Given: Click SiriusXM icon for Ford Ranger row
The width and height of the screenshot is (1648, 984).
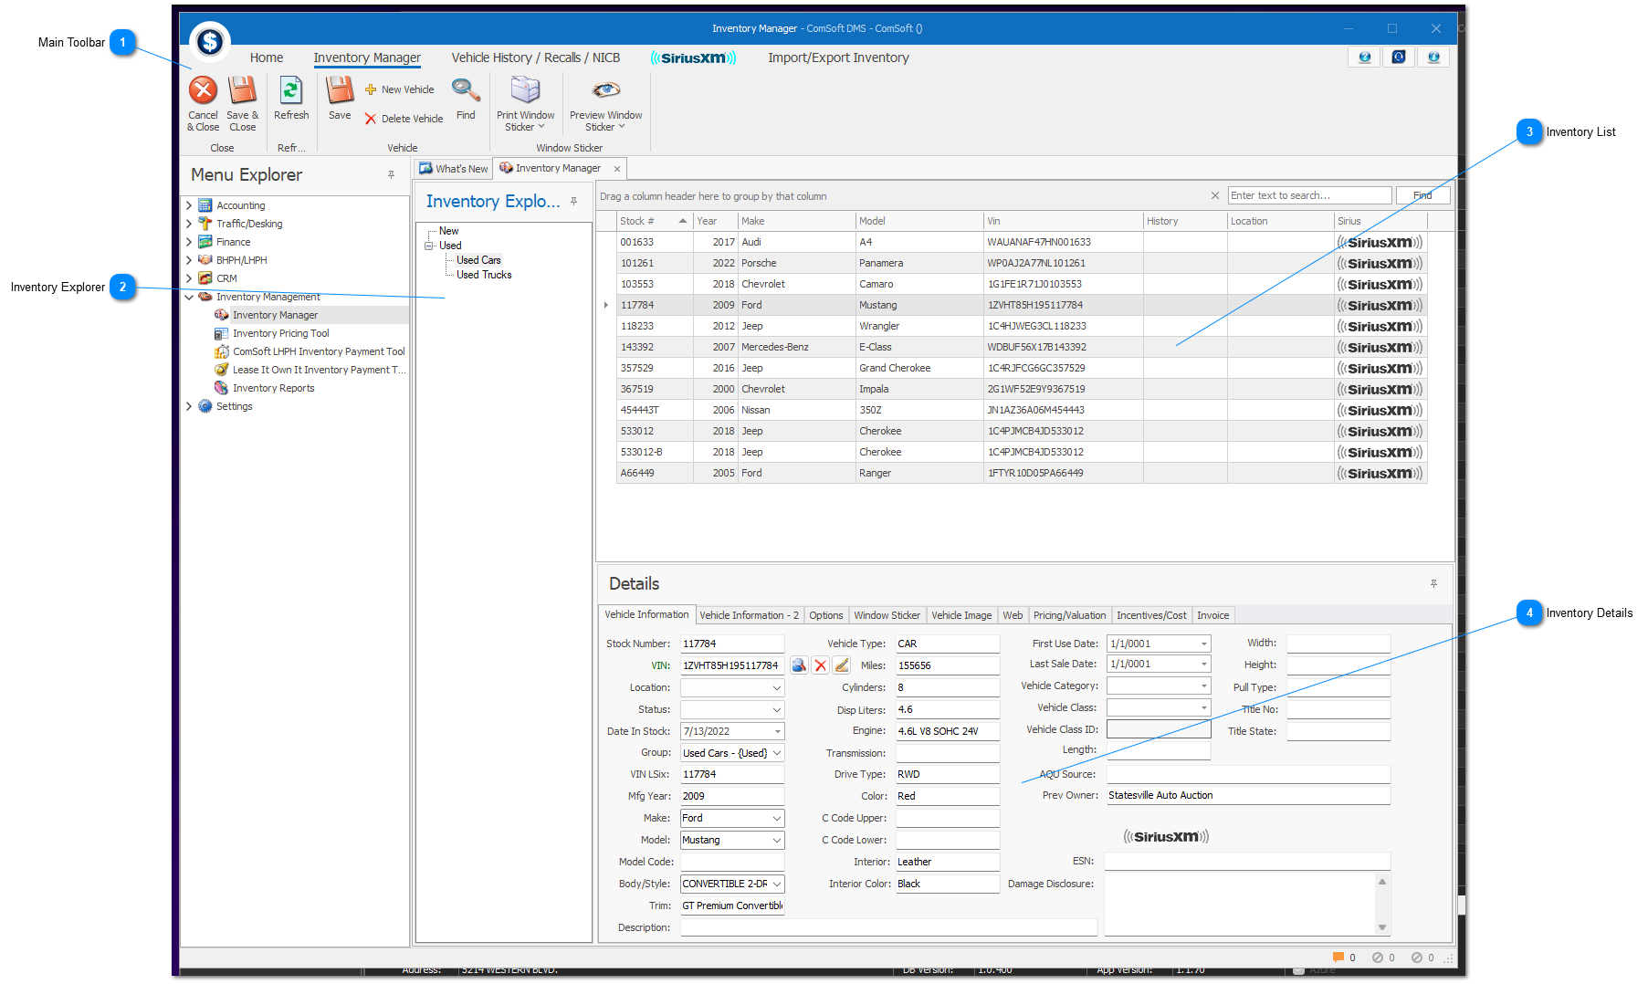Looking at the screenshot, I should click(1380, 474).
